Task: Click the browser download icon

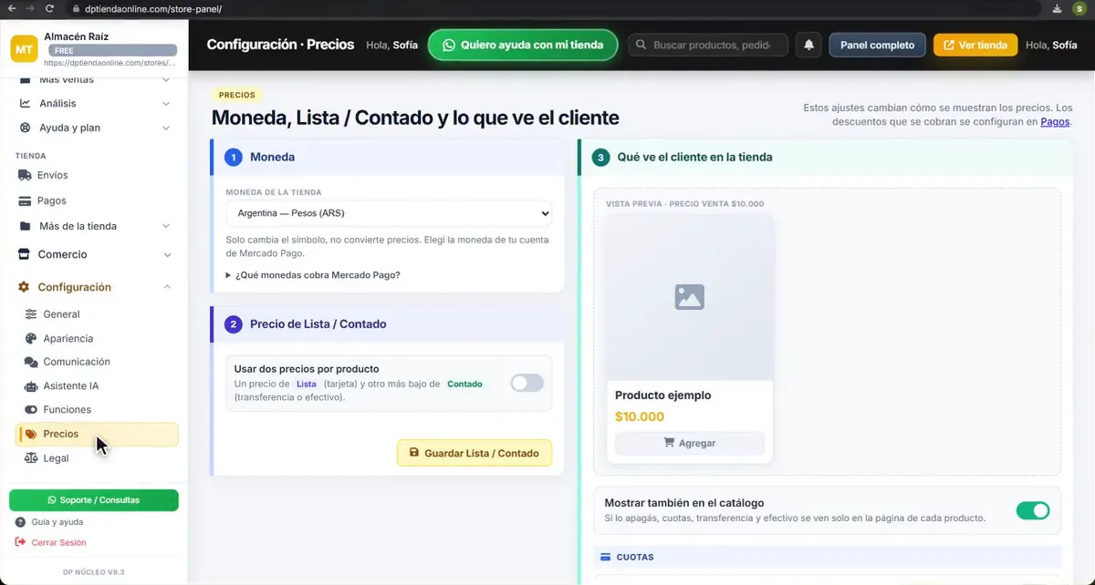Action: [1057, 8]
